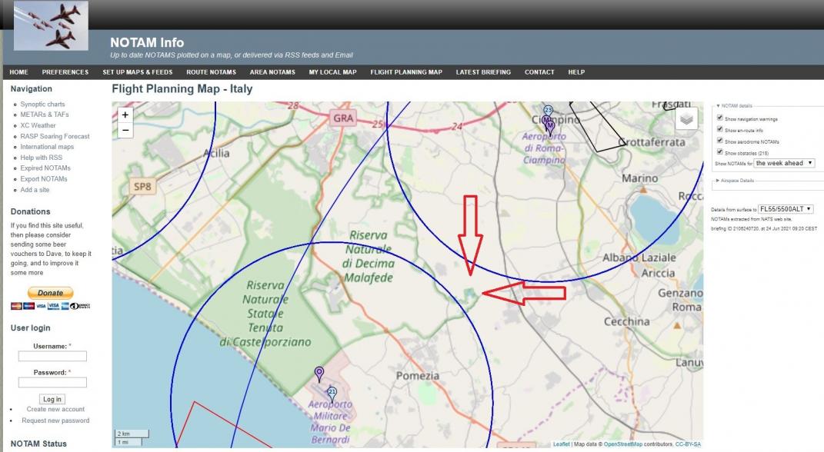Open the HELP menu item
This screenshot has width=824, height=452.
click(x=576, y=72)
